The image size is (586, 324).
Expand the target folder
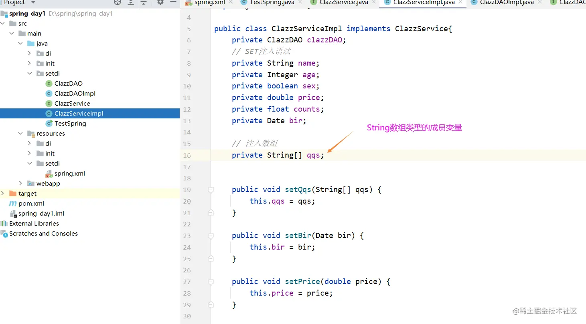pyautogui.click(x=3, y=194)
